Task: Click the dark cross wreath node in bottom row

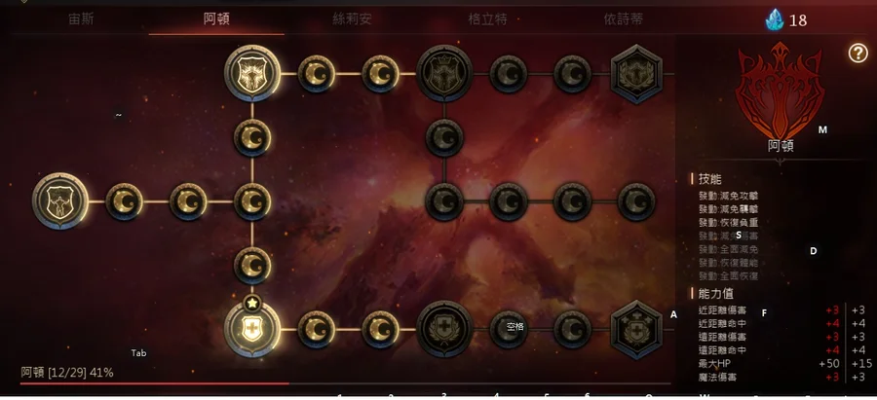Action: (x=444, y=329)
